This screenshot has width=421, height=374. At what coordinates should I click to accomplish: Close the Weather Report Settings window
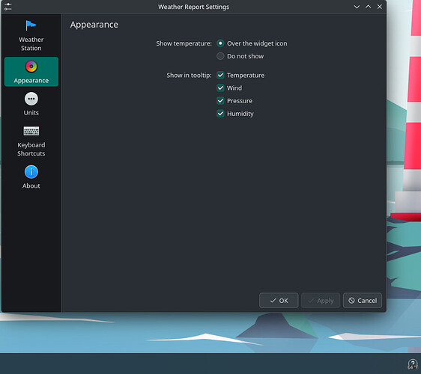click(x=380, y=7)
